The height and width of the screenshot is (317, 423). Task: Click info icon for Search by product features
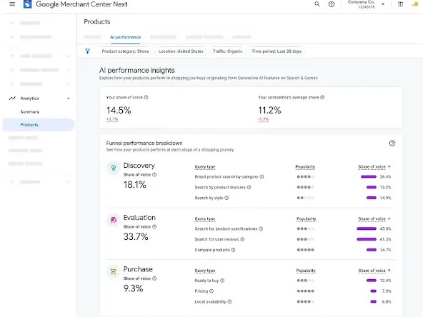pos(249,187)
